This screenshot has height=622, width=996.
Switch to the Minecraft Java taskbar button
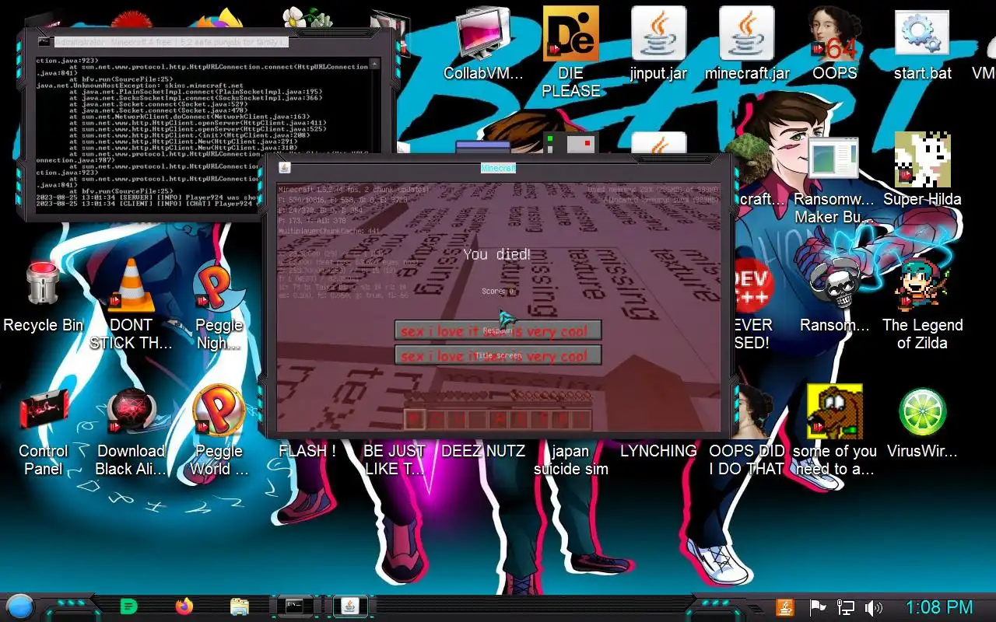tap(351, 606)
